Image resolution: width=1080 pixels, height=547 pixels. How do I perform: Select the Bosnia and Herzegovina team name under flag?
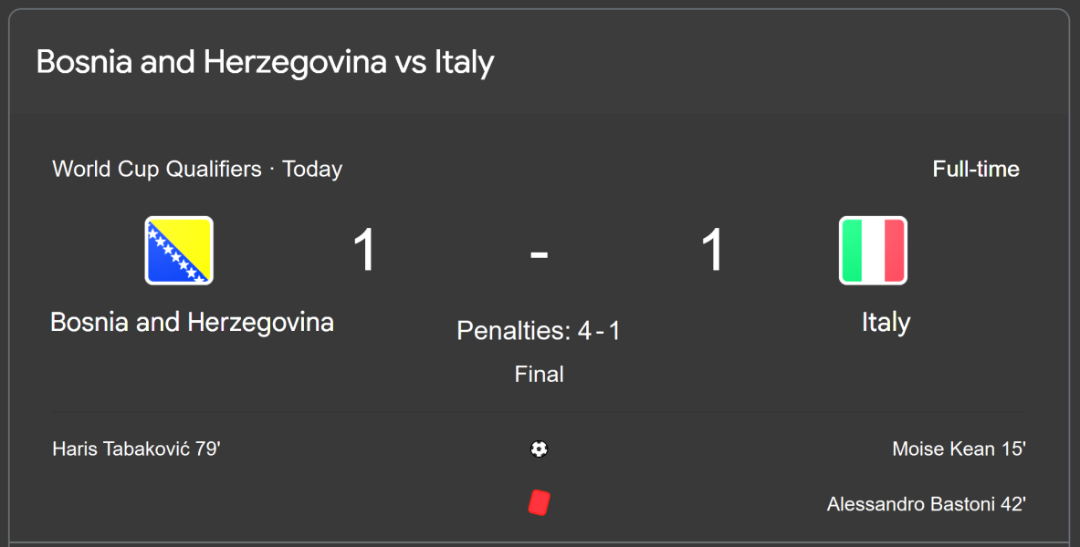[x=192, y=323]
